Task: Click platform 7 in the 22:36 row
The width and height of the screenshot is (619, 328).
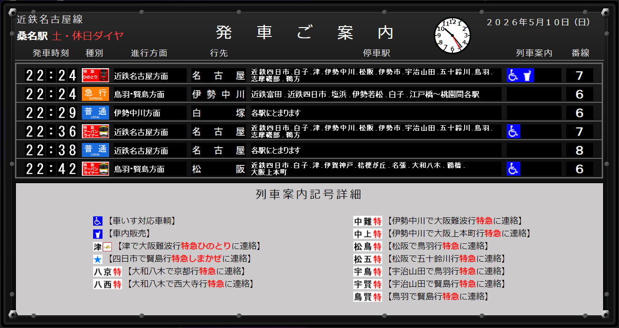Action: point(580,132)
